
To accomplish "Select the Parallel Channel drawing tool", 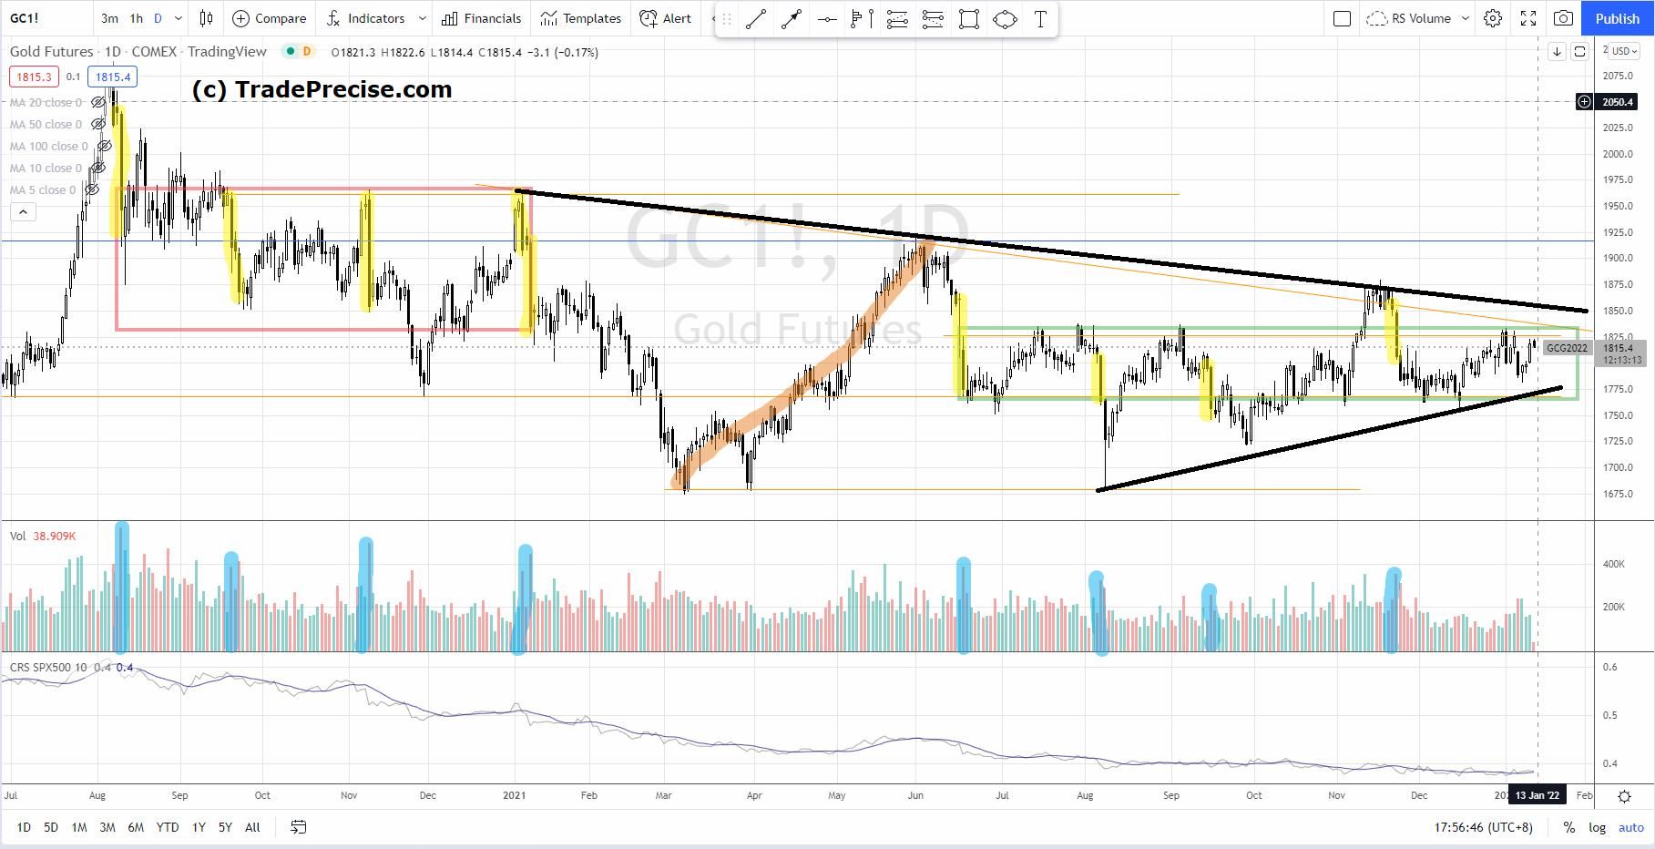I will pos(932,18).
